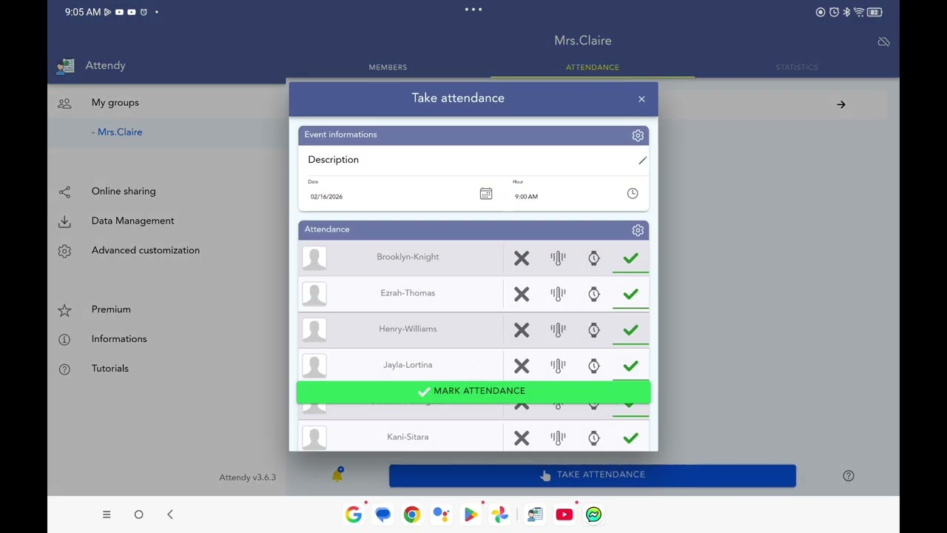Viewport: 947px width, 533px height.
Task: Select the Mrs.Claire group in sidebar
Action: (x=117, y=132)
